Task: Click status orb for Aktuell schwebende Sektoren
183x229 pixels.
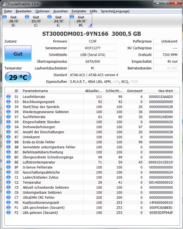Action: pos(8,187)
